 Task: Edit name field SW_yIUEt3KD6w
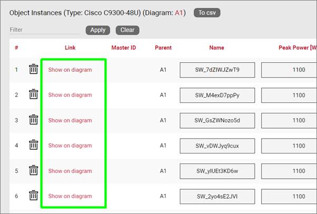(217, 171)
